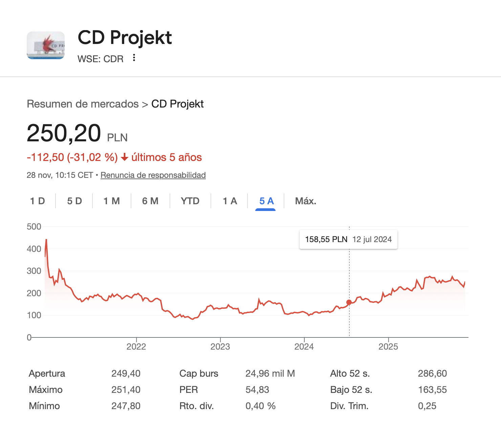The height and width of the screenshot is (424, 501).
Task: Click the CD Projekt company title
Action: click(x=125, y=37)
